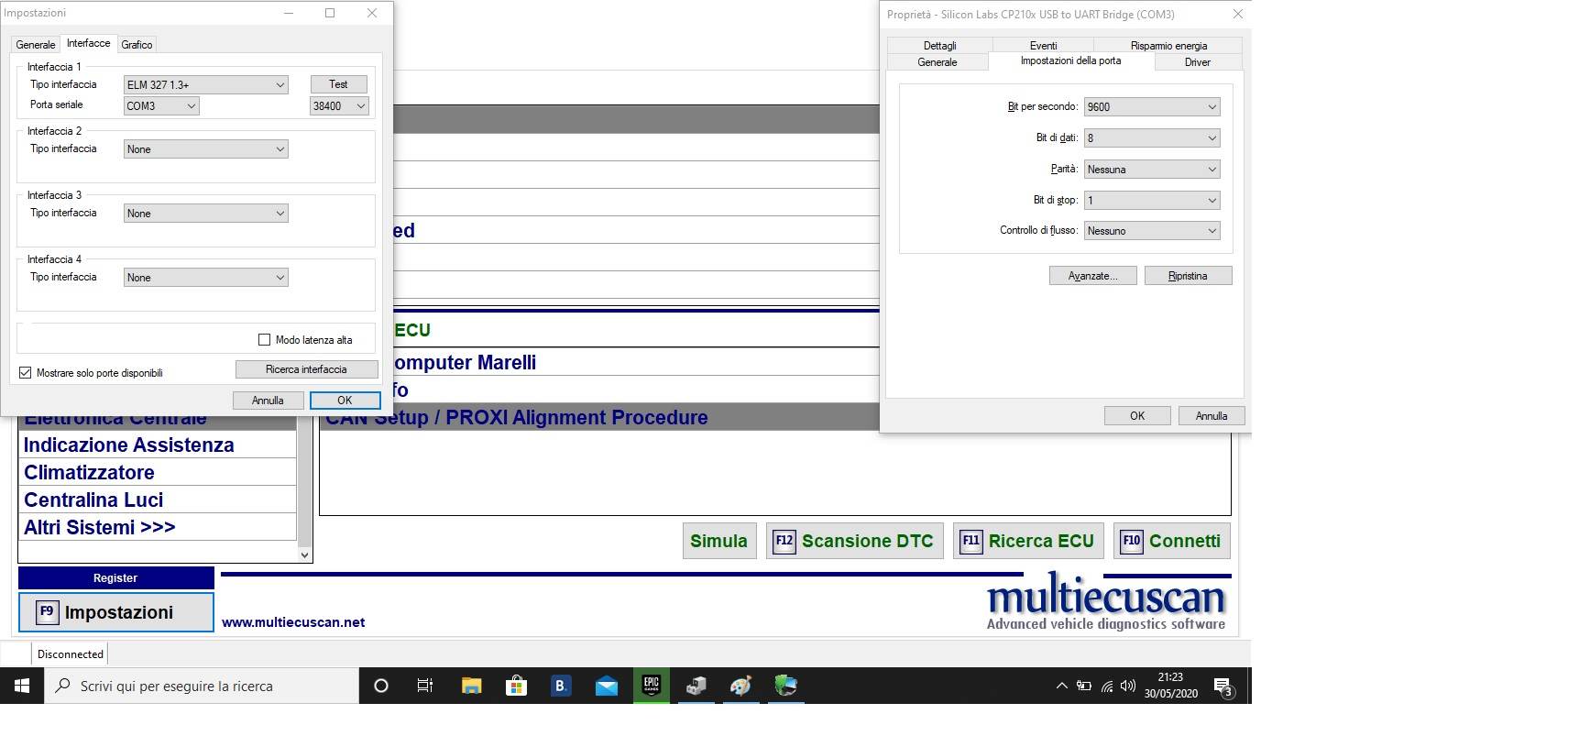
Task: Open Cortana from the taskbar
Action: 381,686
